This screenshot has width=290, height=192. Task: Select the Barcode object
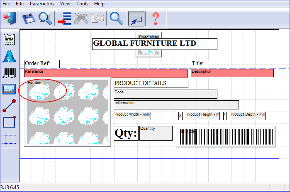[x=225, y=136]
